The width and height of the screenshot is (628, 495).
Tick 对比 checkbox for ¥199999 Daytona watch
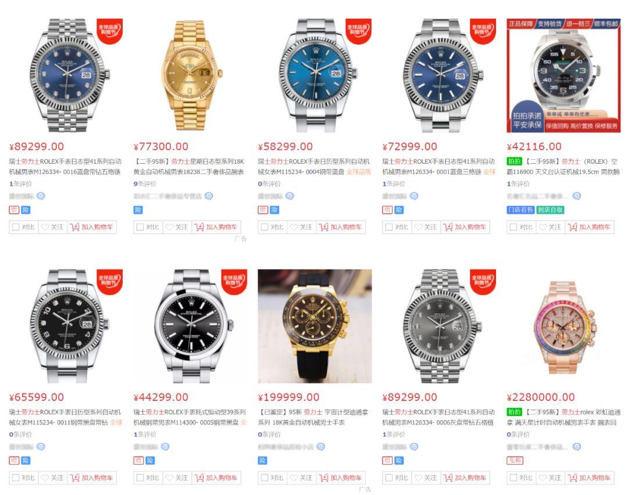(x=265, y=478)
